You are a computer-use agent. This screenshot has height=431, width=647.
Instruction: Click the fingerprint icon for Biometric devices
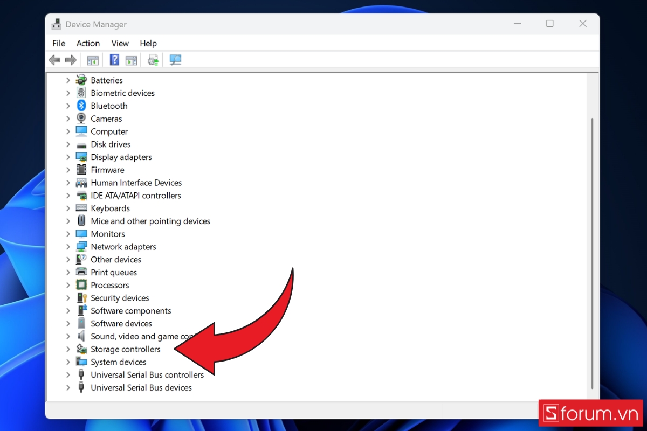(x=81, y=93)
